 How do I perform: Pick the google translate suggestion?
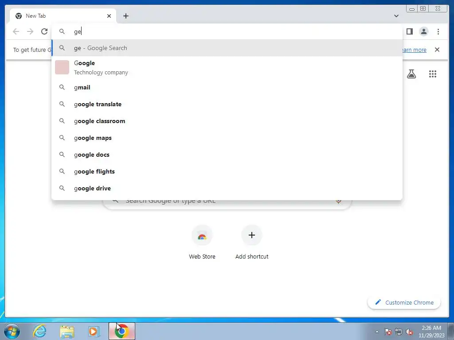tap(227, 104)
